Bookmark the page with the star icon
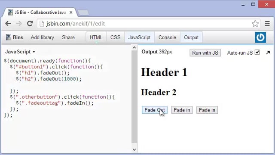This screenshot has height=155, width=275. tap(255, 24)
